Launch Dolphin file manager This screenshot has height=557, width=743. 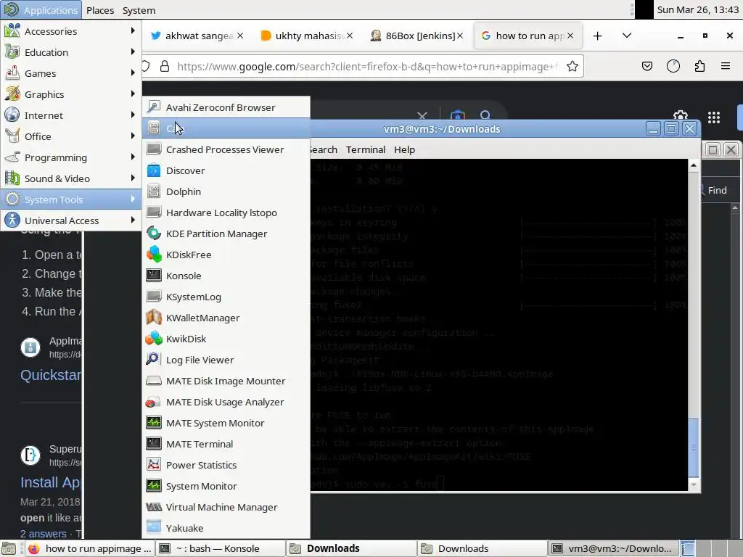pos(226,191)
